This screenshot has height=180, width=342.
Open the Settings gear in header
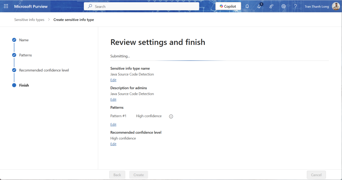point(283,6)
